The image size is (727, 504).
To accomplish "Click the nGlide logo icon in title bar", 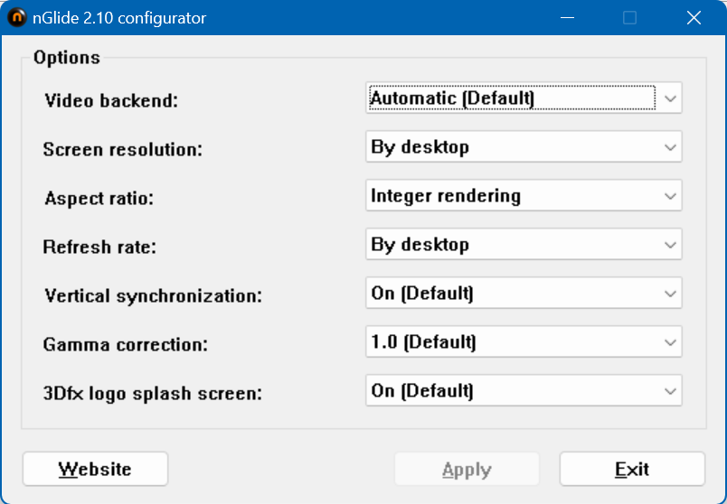I will point(17,18).
